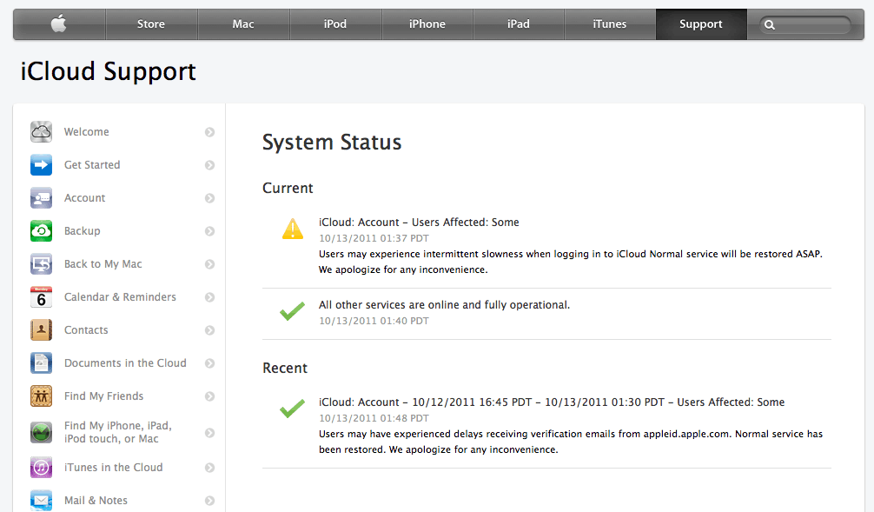Click 'Users may experience intermittent slowness' text
The image size is (874, 512).
571,262
